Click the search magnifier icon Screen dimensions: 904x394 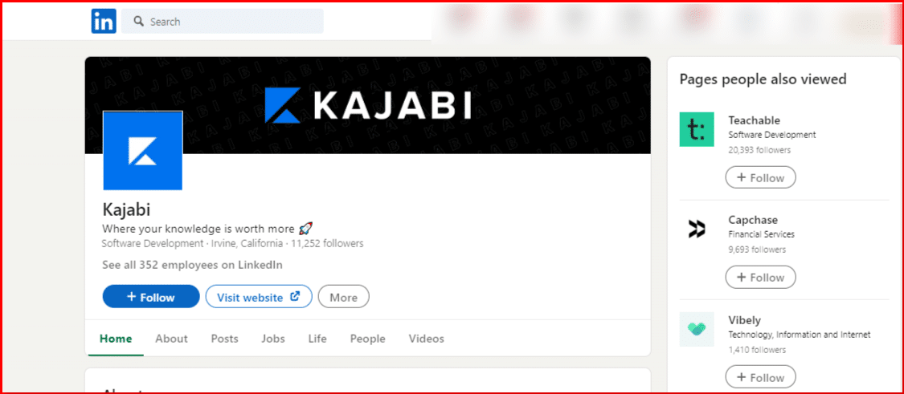tap(138, 22)
